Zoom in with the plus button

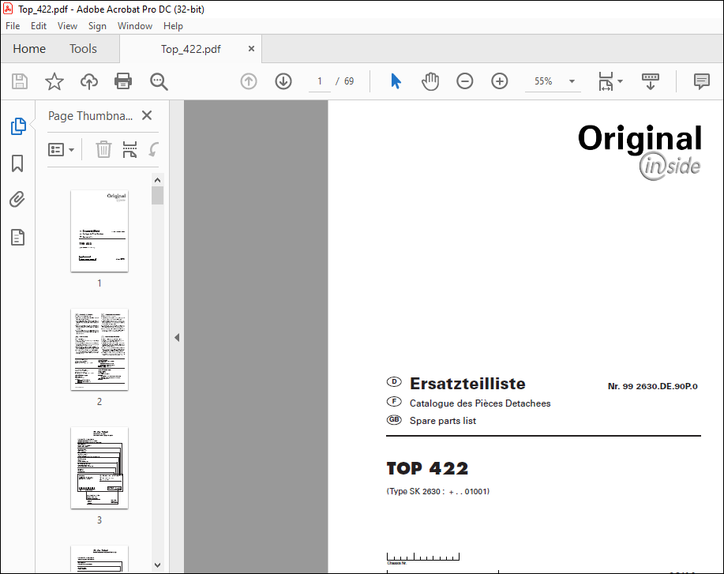tap(499, 81)
